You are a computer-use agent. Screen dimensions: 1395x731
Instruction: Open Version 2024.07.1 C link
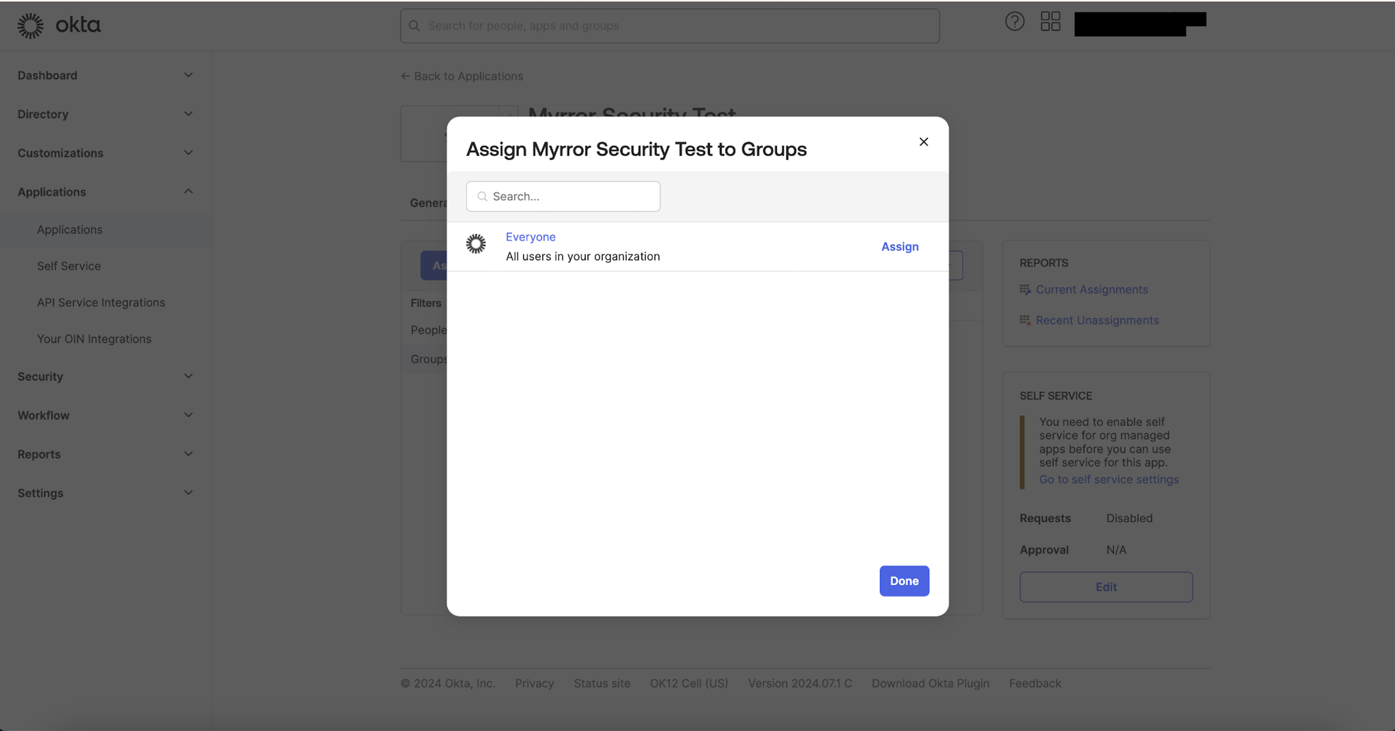[800, 684]
